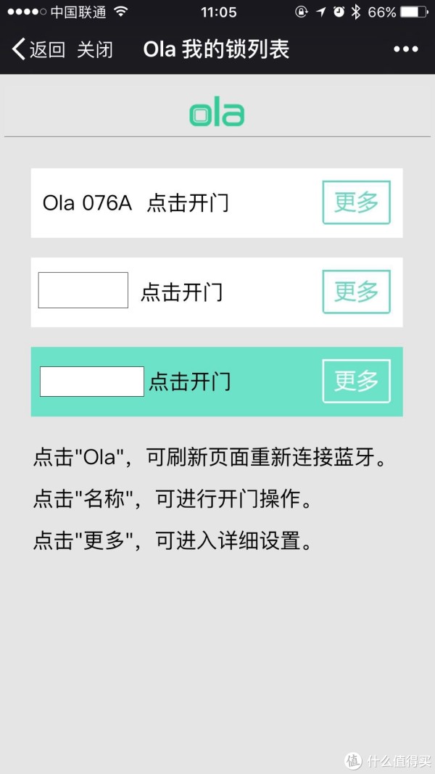Tap the back chevron arrow icon
The height and width of the screenshot is (774, 435).
(x=18, y=49)
